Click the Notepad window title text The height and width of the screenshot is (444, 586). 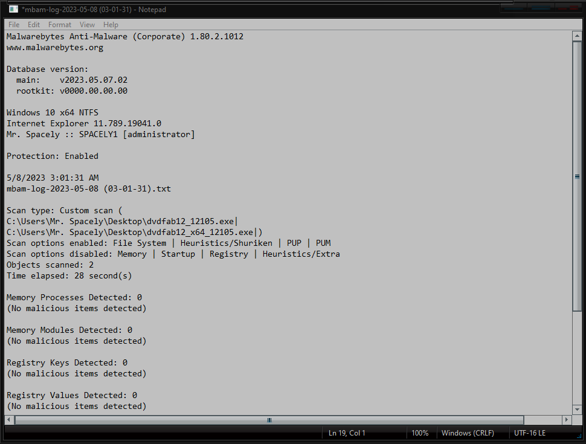94,9
